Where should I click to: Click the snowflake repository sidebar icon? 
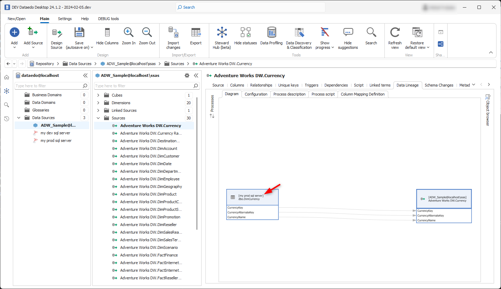click(x=7, y=91)
